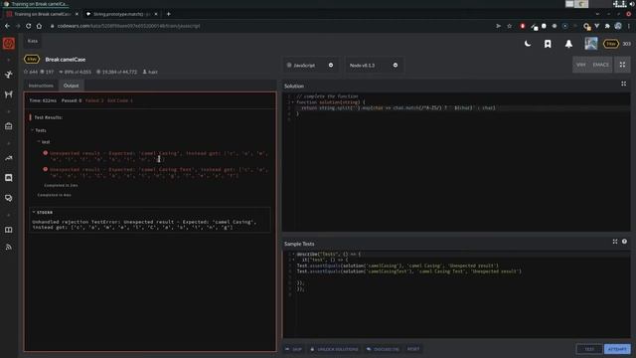The height and width of the screenshot is (358, 636).
Task: Open the Node v8.1.3 version dropdown
Action: 374,65
